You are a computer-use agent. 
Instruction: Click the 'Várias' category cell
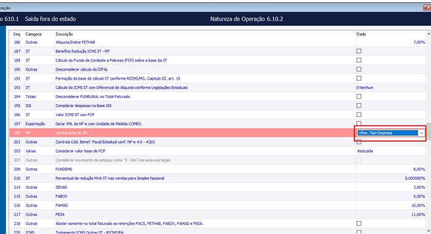pyautogui.click(x=31, y=151)
